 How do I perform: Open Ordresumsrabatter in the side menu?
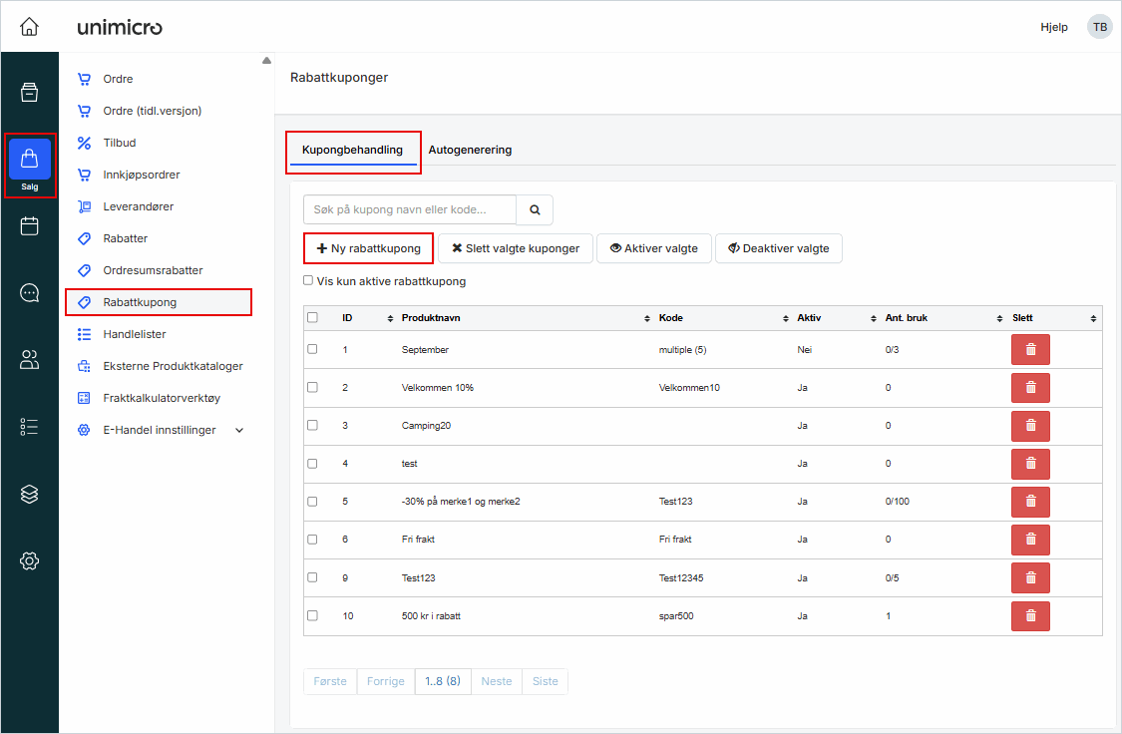click(x=153, y=270)
